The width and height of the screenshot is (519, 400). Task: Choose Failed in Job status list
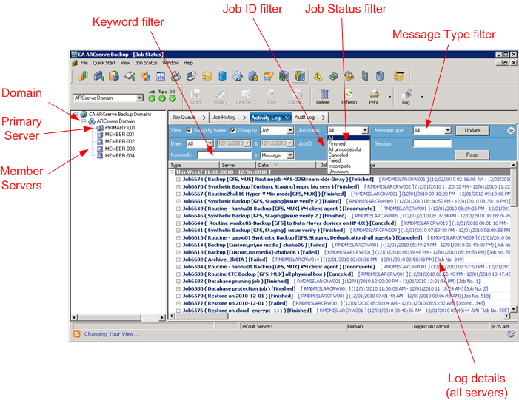[348, 160]
